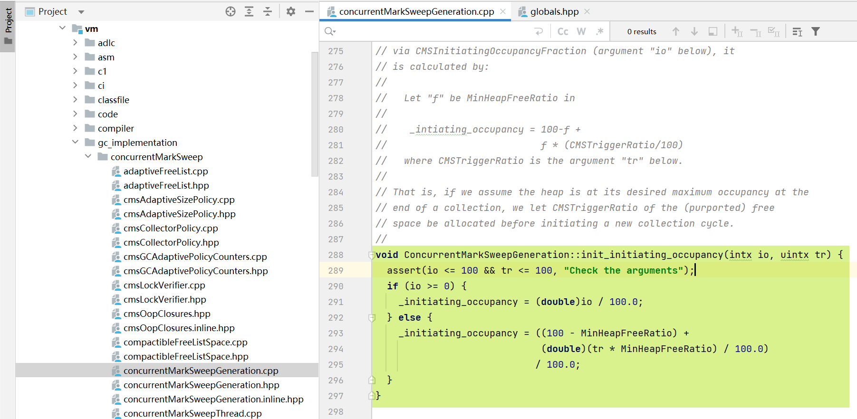Select adaptiveFreeList.cpp in the tree

point(166,171)
